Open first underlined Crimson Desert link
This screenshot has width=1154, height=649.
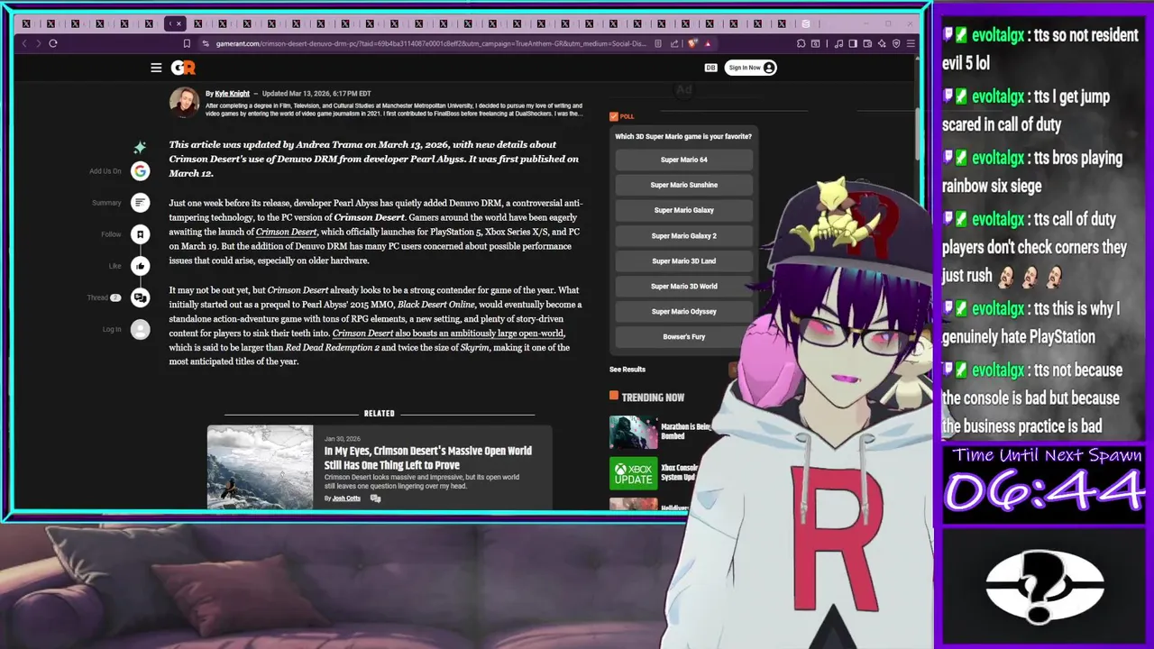286,232
